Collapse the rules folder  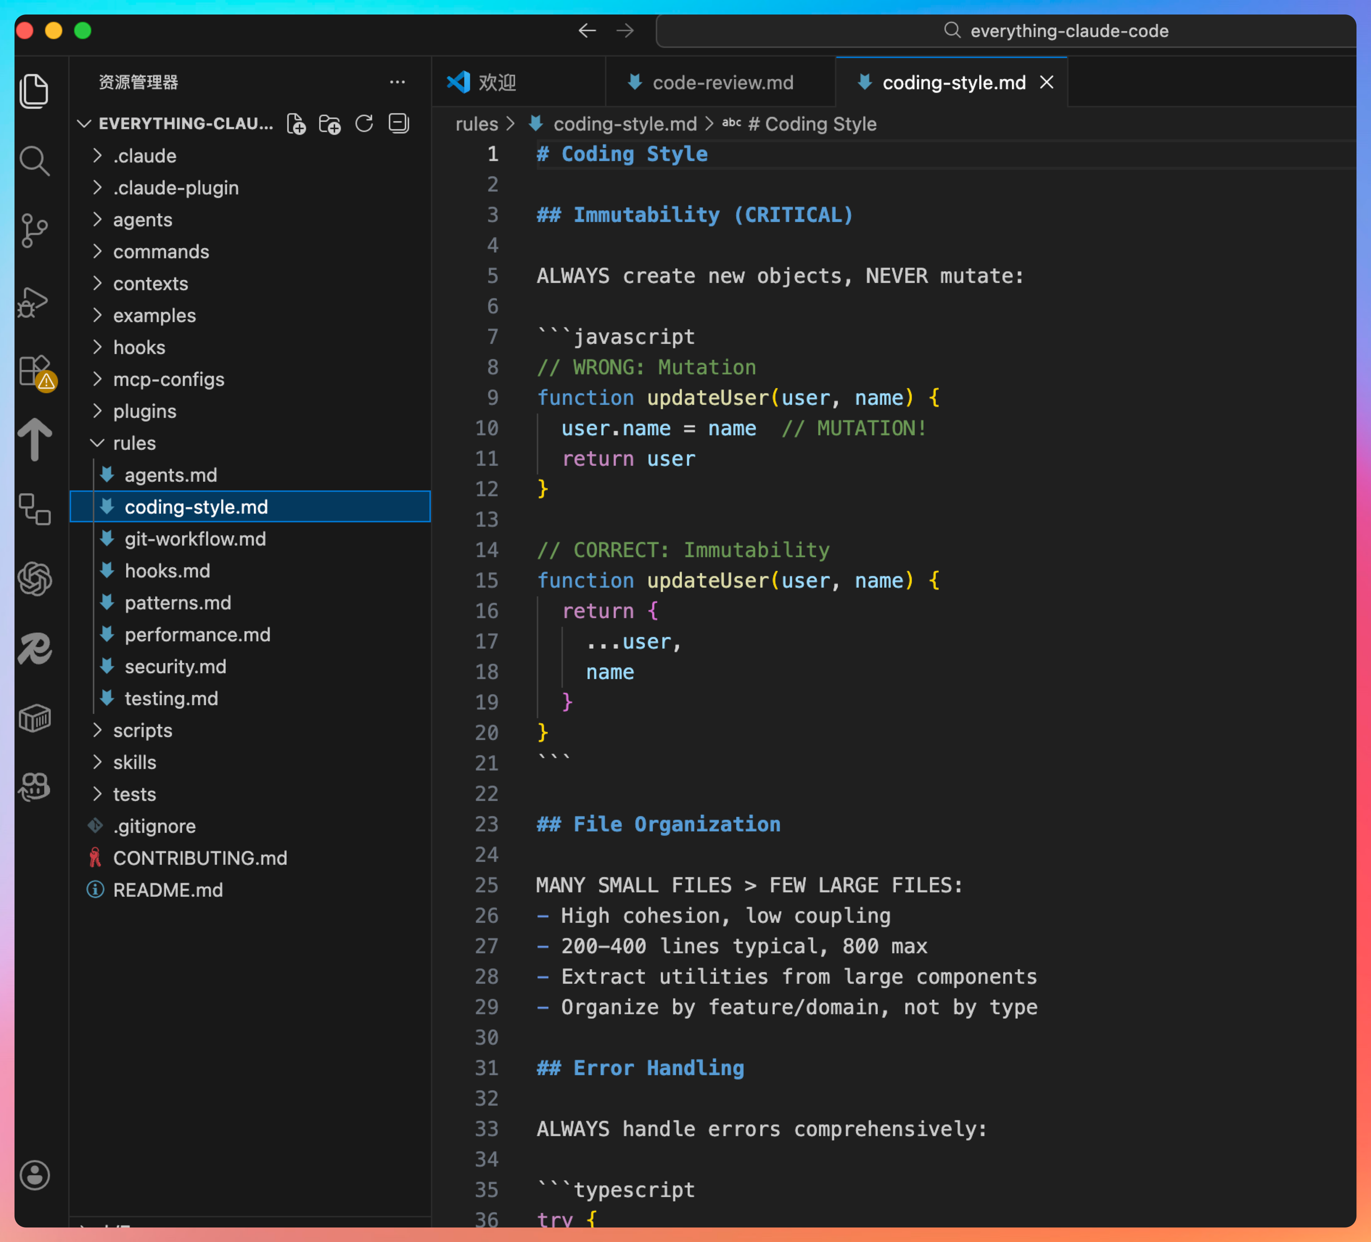click(134, 444)
